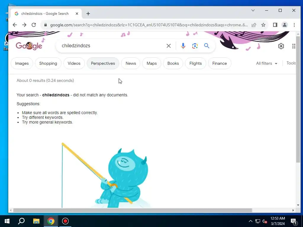Start search by voice microphone
Screen dimensions: 303x227
pos(183,46)
